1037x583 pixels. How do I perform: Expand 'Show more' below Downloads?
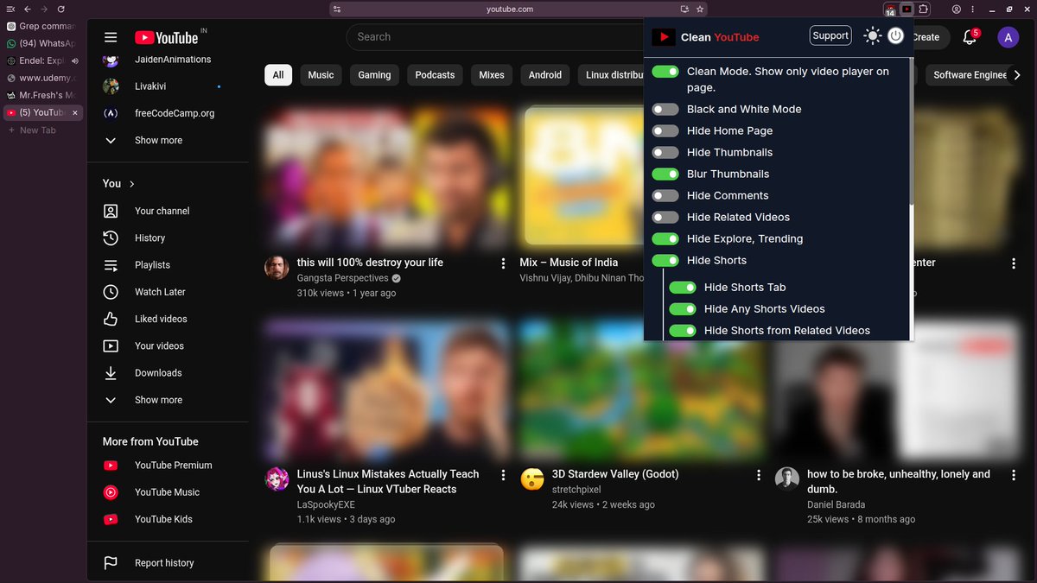(x=167, y=400)
